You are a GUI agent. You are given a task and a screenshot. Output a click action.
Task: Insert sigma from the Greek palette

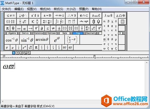[104, 44]
